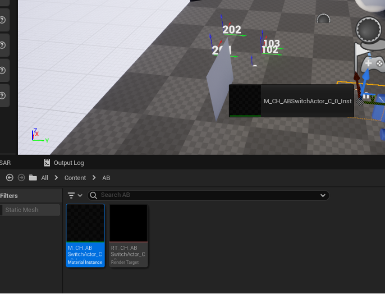Select the RT_CH_ABSwitchActor Render Target asset
This screenshot has height=294, width=385.
(x=129, y=235)
